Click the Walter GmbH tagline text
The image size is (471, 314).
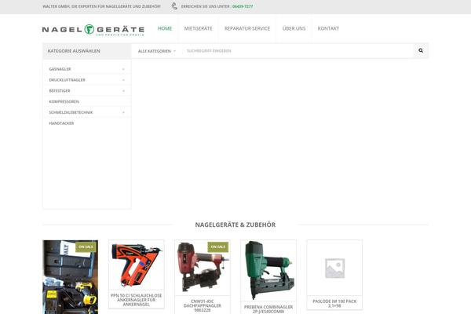[x=101, y=6]
